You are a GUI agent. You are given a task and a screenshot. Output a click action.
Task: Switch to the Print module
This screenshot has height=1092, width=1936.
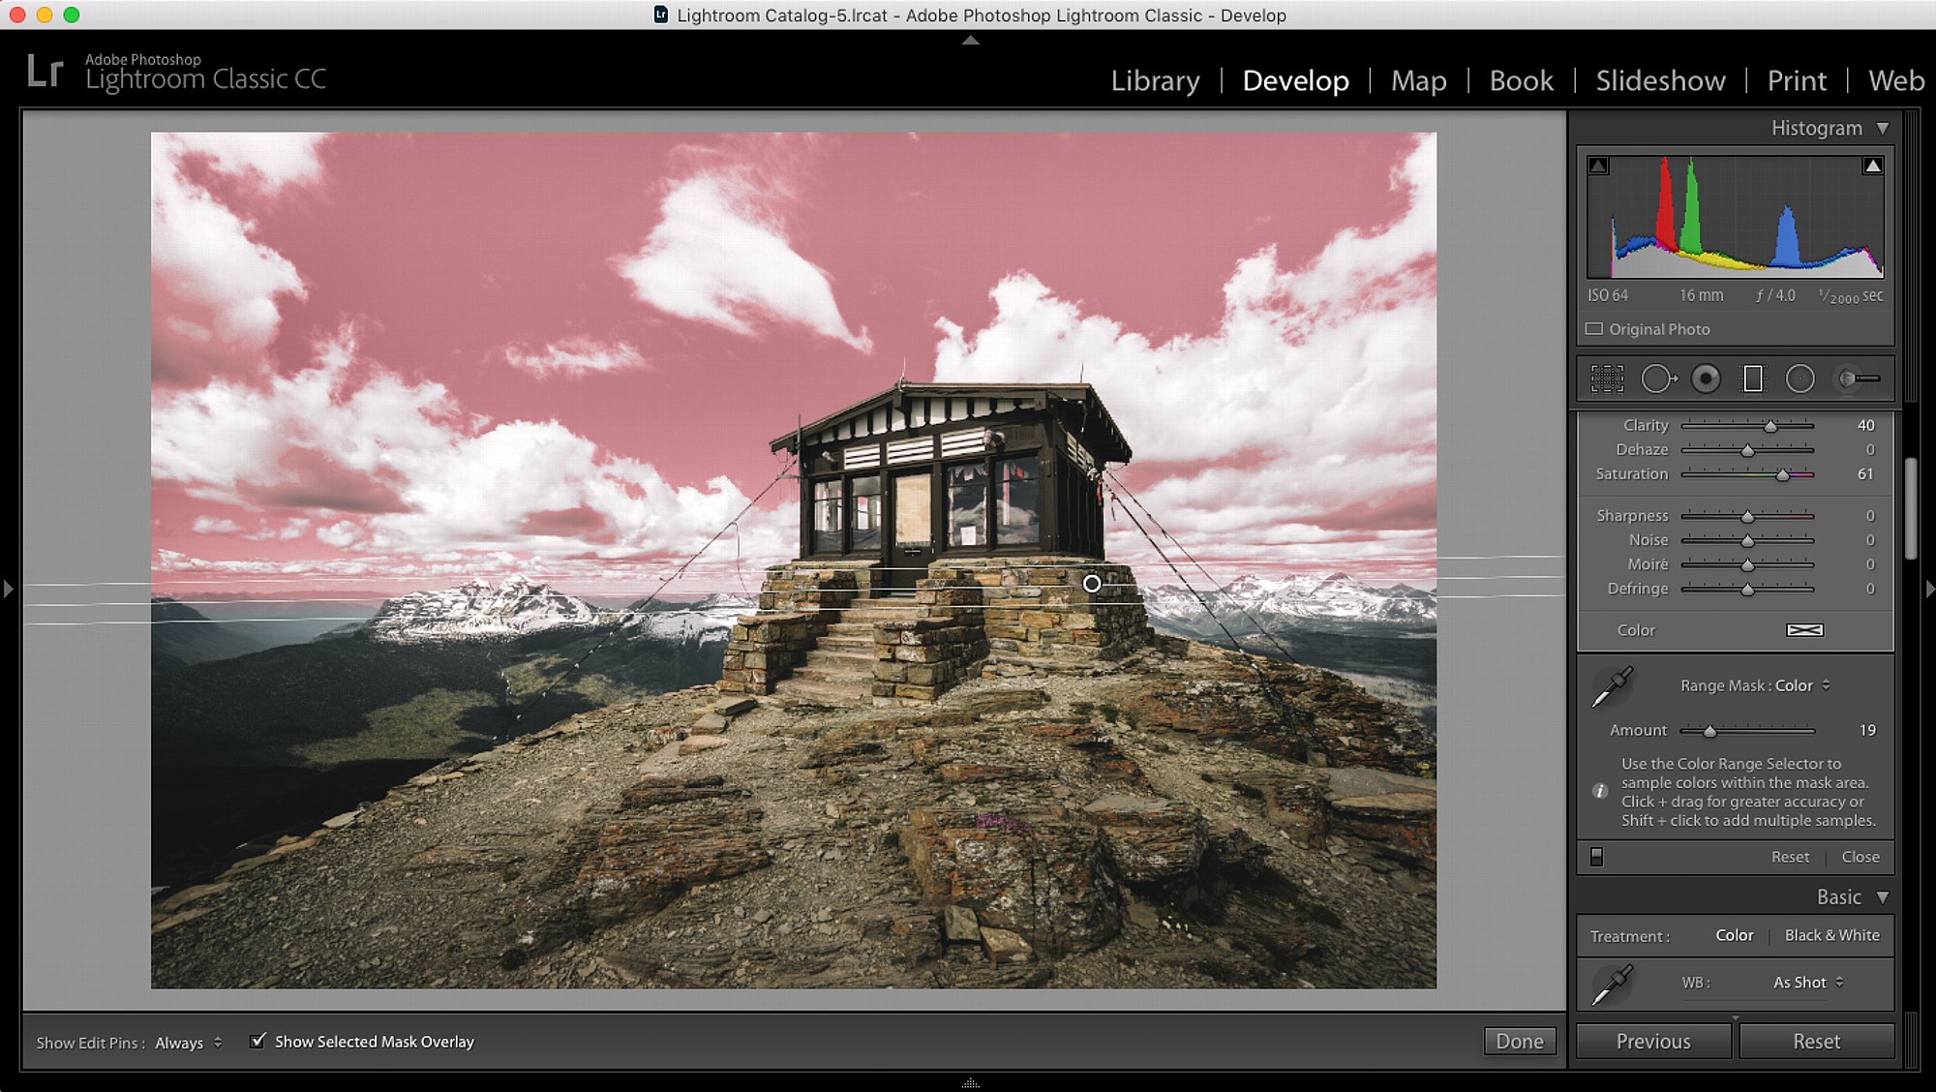pos(1797,80)
